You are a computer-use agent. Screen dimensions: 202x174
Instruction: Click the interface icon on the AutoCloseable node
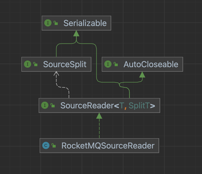pos(108,64)
